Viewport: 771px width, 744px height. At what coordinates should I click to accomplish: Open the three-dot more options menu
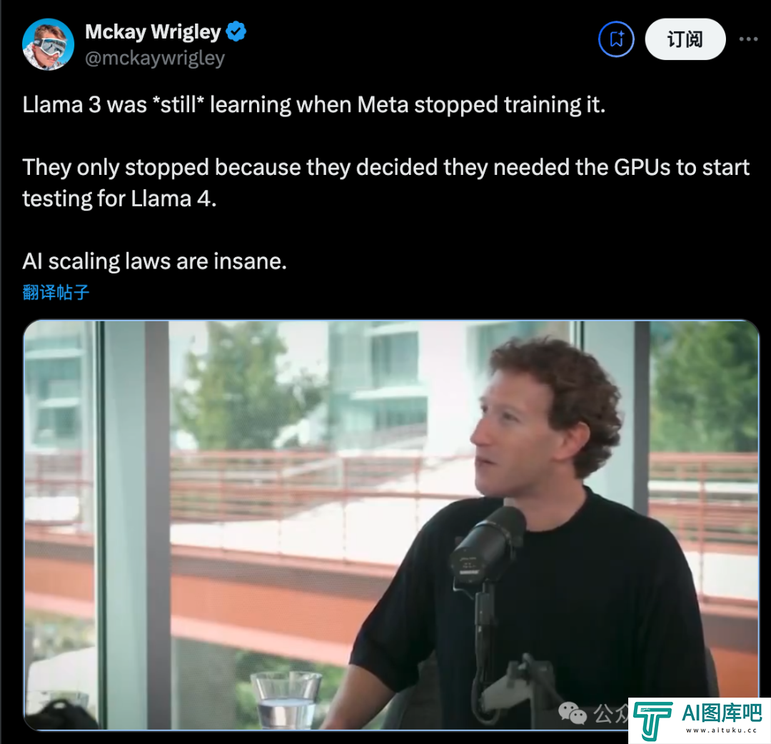tap(748, 39)
